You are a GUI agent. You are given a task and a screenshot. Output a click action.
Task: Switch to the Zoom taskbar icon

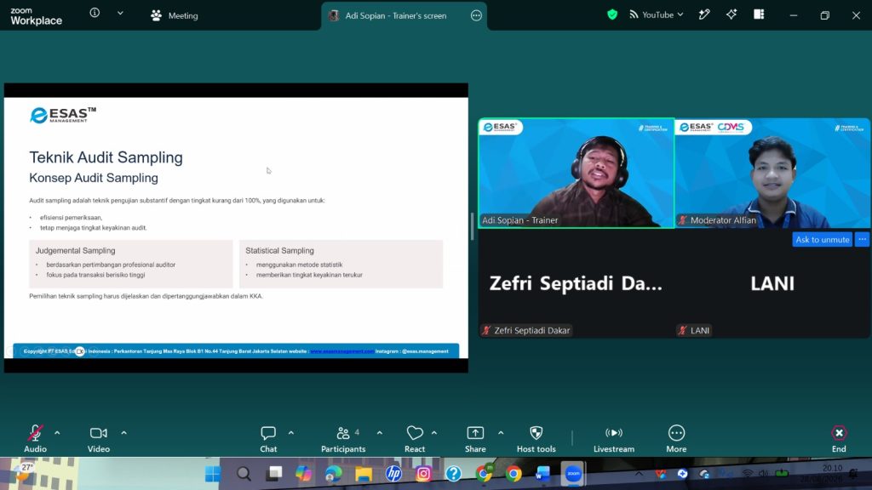pos(573,474)
